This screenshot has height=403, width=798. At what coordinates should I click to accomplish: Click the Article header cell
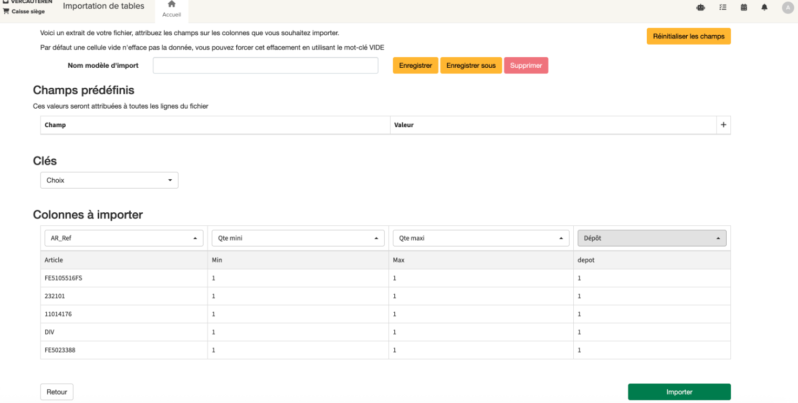tap(124, 260)
